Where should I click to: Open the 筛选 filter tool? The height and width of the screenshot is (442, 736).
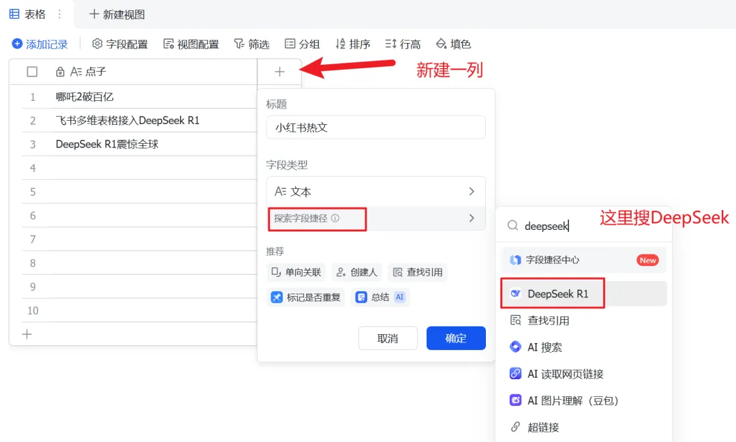click(x=251, y=44)
